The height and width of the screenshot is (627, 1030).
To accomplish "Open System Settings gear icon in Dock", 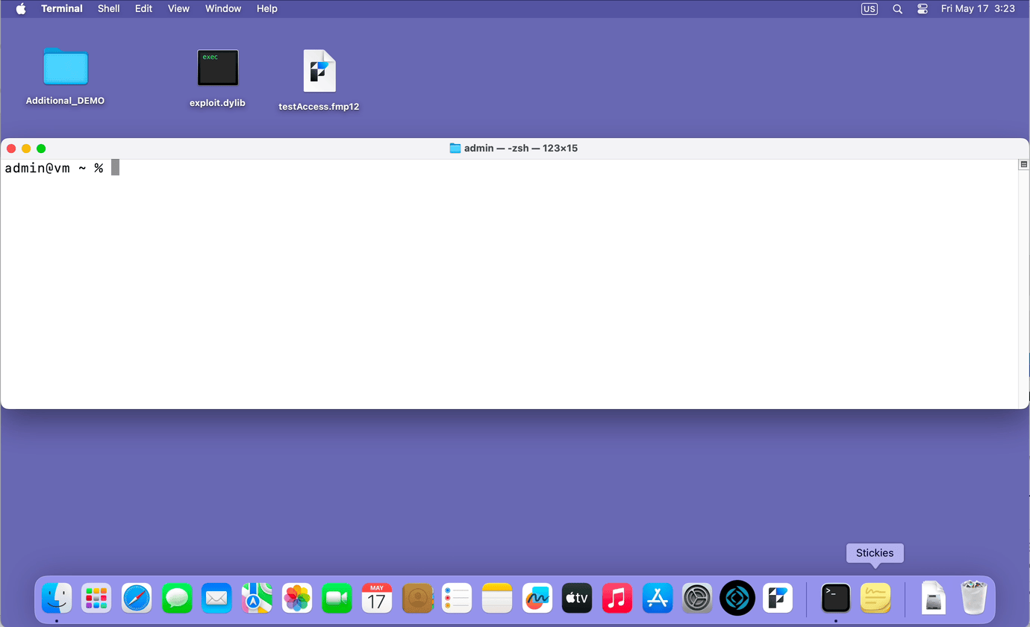I will (x=697, y=598).
